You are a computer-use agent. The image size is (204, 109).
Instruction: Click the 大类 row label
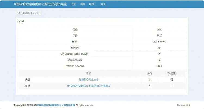coord(27,80)
